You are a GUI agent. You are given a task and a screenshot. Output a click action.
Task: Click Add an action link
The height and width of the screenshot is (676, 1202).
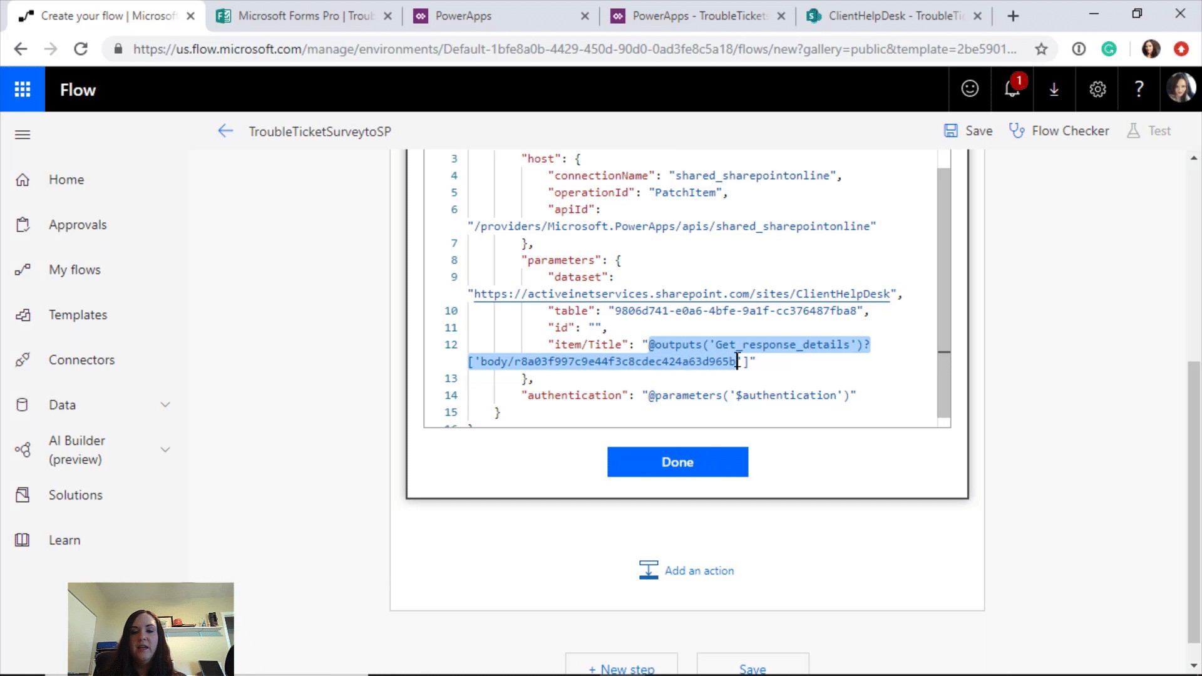687,570
